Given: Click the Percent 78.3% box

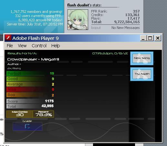Looking at the screenshot, I should tap(43, 114).
